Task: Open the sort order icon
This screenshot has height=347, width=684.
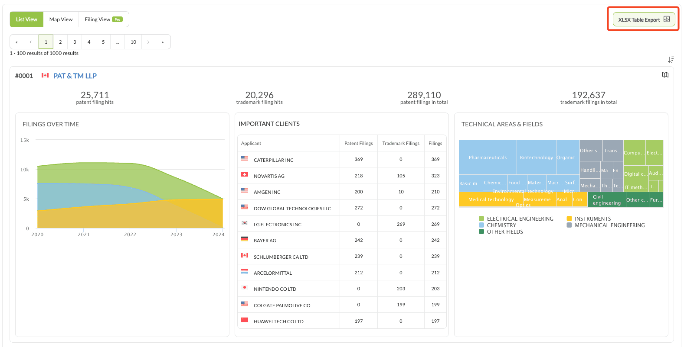Action: click(x=671, y=59)
